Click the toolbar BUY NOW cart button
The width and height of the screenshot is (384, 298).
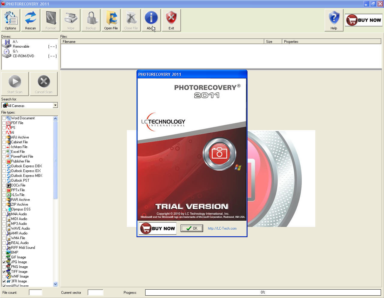point(364,20)
